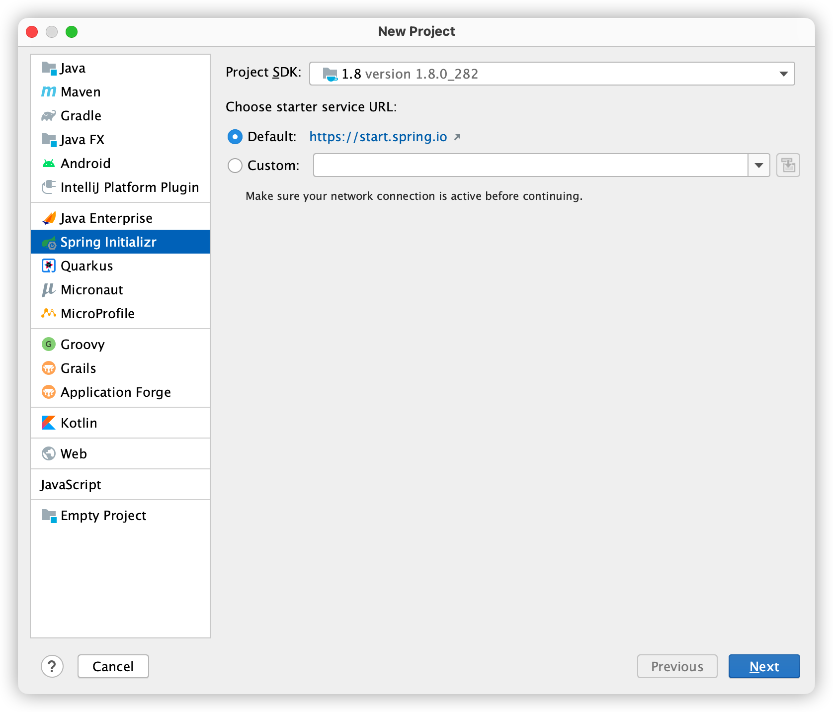This screenshot has height=712, width=833.
Task: Expand the Custom URL history dropdown arrow
Action: (x=759, y=165)
